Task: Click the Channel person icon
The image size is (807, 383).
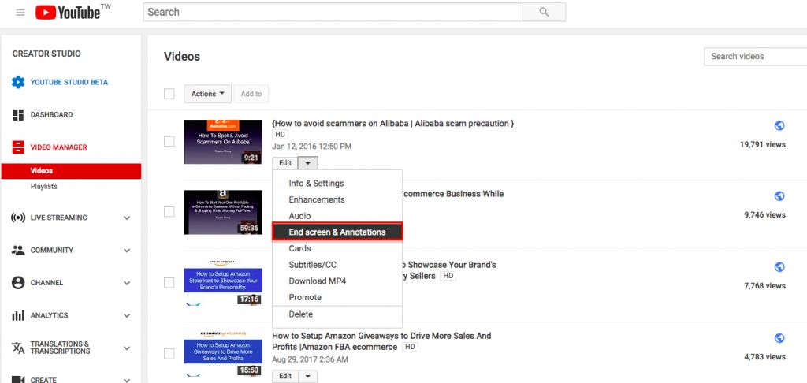Action: [18, 283]
